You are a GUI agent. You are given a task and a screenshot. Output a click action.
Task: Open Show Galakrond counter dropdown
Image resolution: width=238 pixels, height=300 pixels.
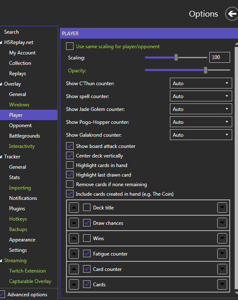pyautogui.click(x=201, y=135)
